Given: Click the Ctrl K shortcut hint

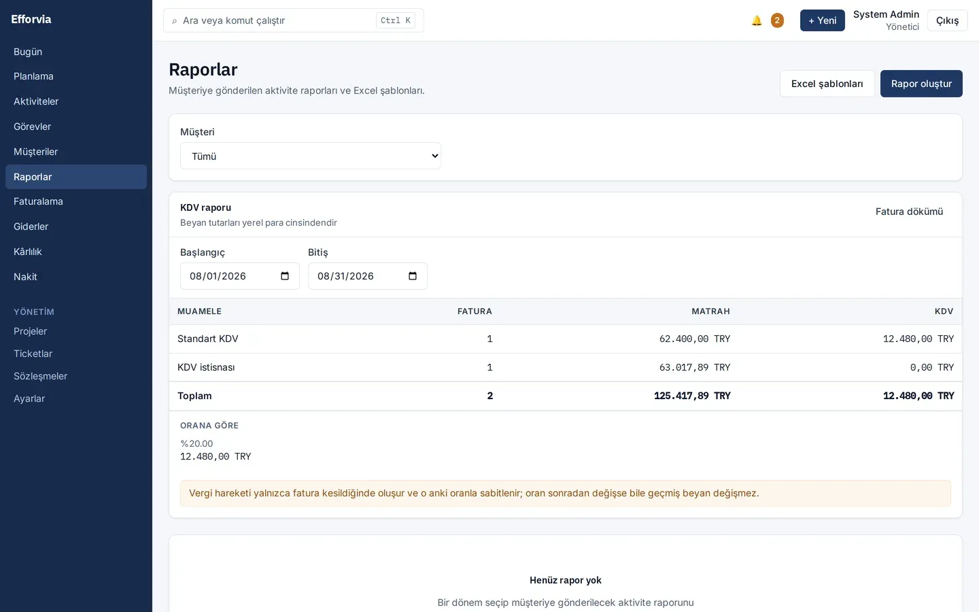Looking at the screenshot, I should pyautogui.click(x=396, y=20).
